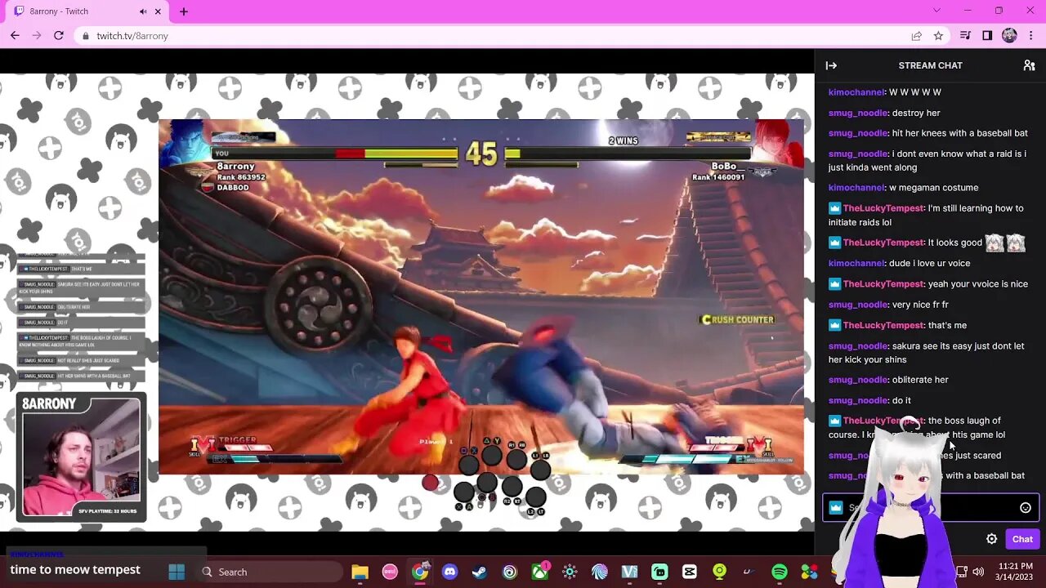Image resolution: width=1046 pixels, height=588 pixels.
Task: Open the Xbox app with notification badge
Action: pyautogui.click(x=540, y=572)
